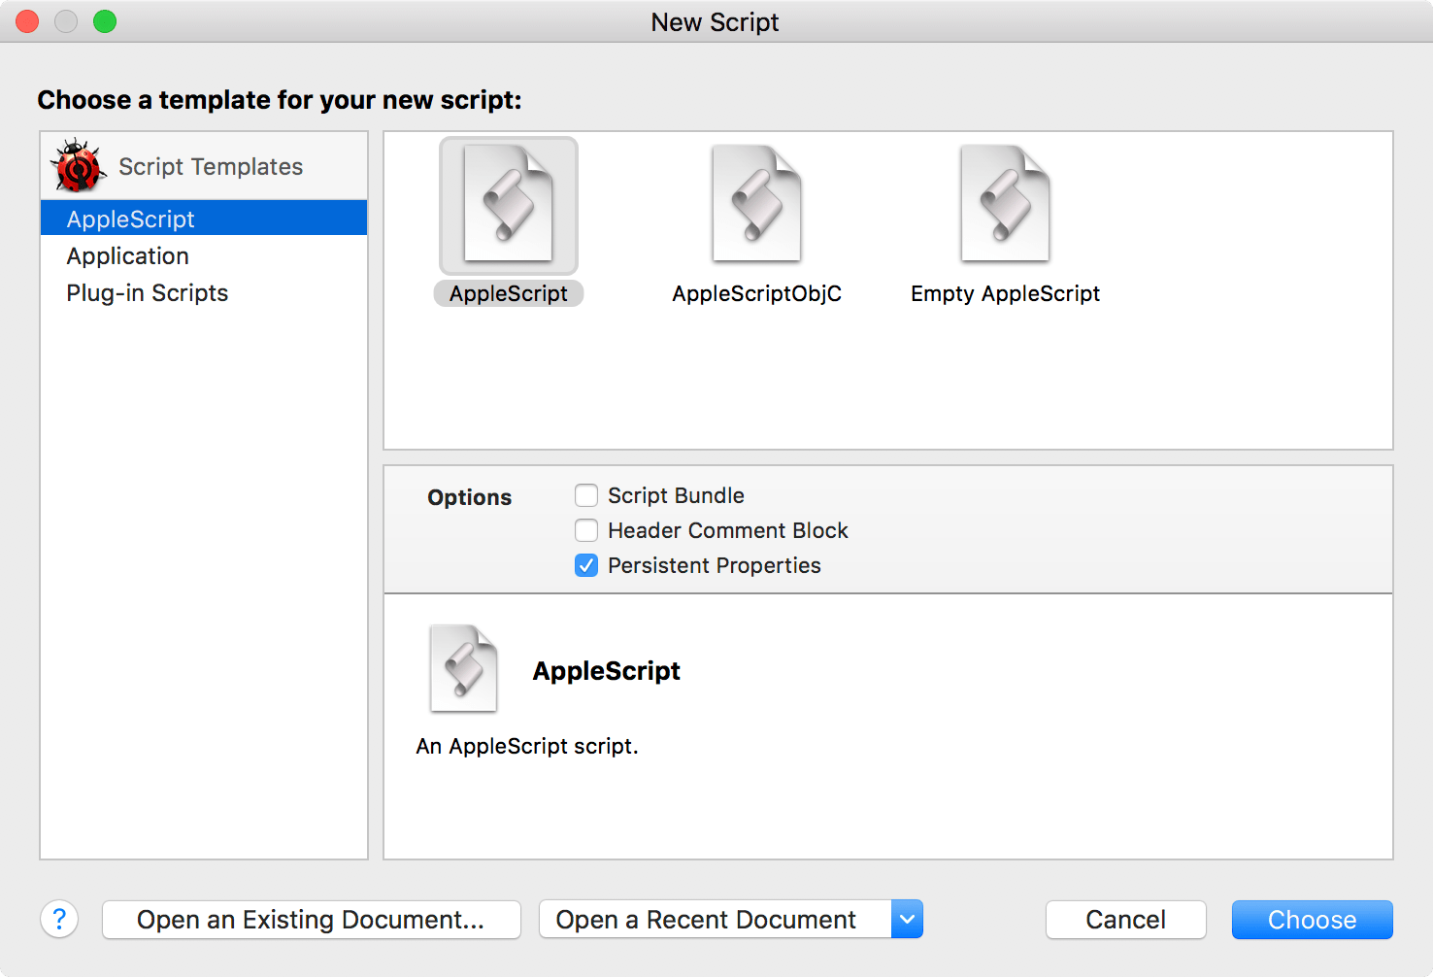1433x977 pixels.
Task: Click the 'An AppleScript script.' description text
Action: 527,746
